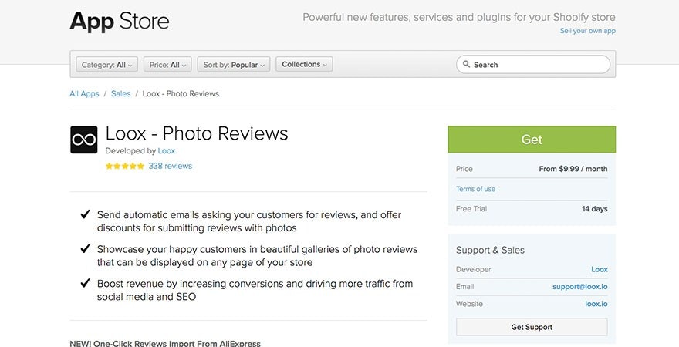This screenshot has height=347, width=679.
Task: Open the 338 reviews link
Action: (x=170, y=166)
